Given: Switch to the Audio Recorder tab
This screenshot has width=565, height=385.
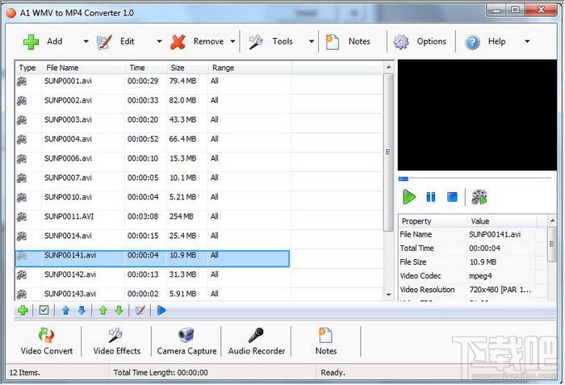Looking at the screenshot, I should click(257, 341).
